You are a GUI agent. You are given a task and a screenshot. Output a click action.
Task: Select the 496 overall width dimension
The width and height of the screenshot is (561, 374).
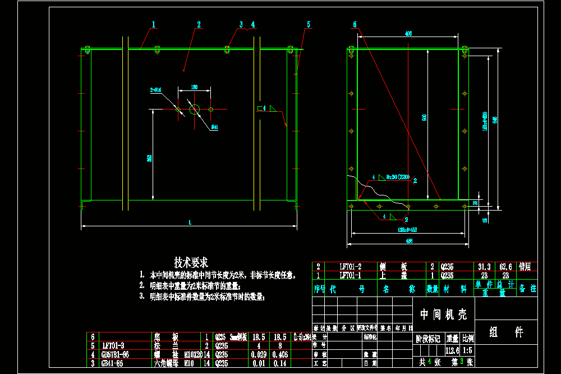409,241
